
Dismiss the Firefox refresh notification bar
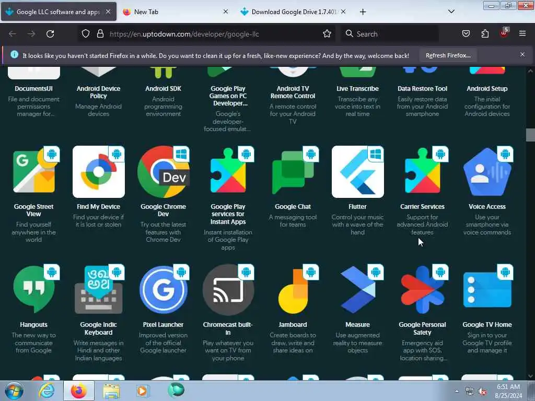pyautogui.click(x=522, y=54)
